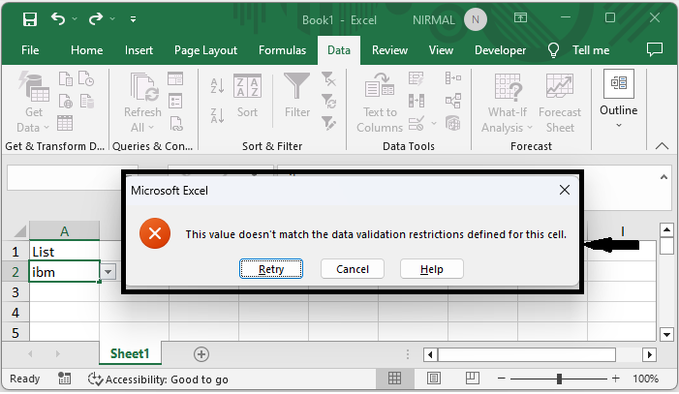Click From Table/Range icon
The height and width of the screenshot is (394, 679).
coord(65,123)
